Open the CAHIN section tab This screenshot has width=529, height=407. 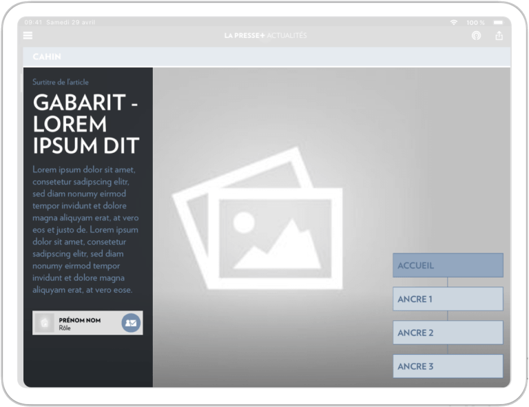[x=47, y=56]
